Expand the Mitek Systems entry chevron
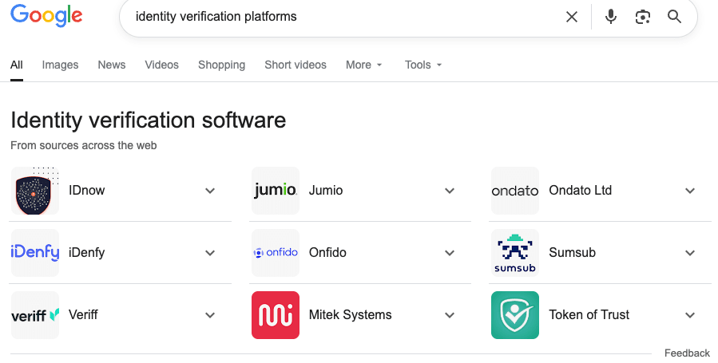The image size is (718, 363). [x=450, y=315]
